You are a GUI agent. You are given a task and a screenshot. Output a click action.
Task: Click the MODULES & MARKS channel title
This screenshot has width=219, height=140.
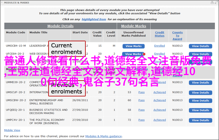16,3
